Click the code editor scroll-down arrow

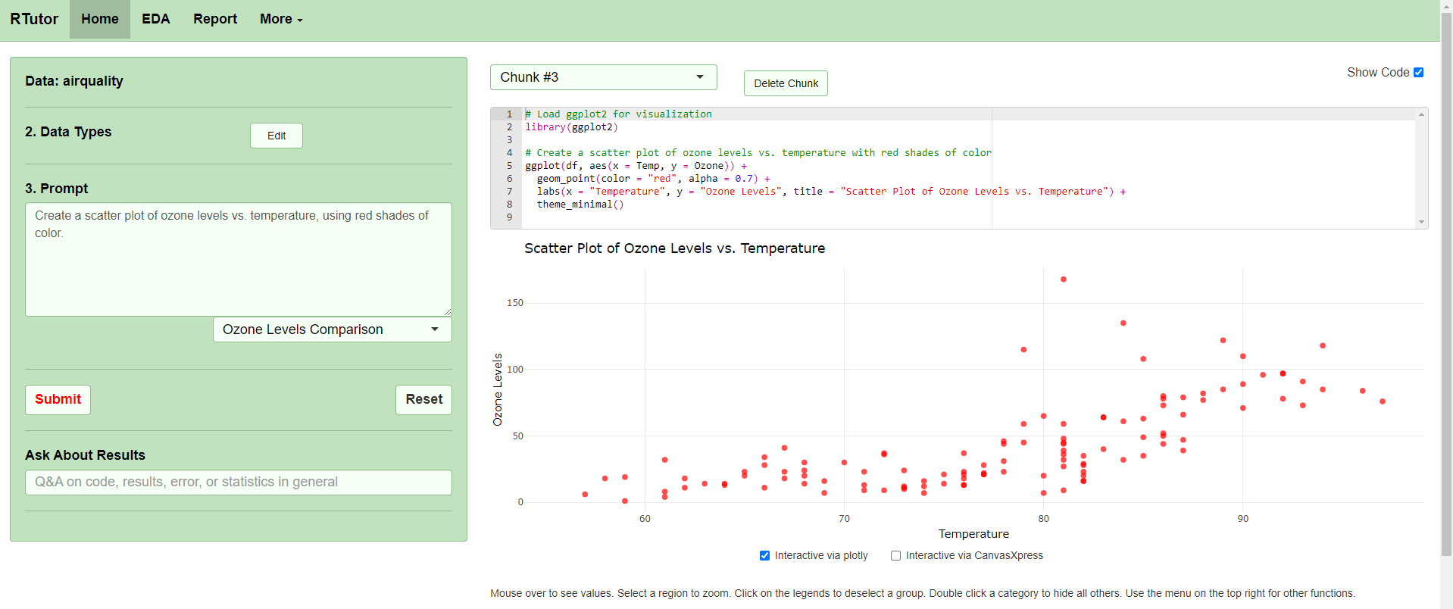point(1421,222)
